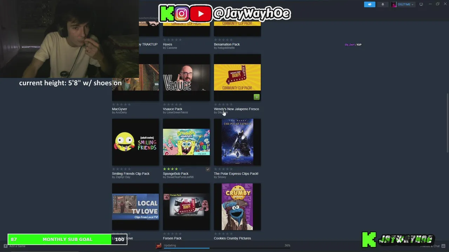This screenshot has width=449, height=252.
Task: Toggle the subscribed checkmark on SpongeBob Pack
Action: 208,169
